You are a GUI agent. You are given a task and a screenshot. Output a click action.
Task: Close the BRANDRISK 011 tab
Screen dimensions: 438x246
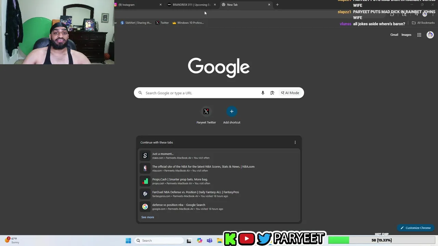click(x=215, y=5)
